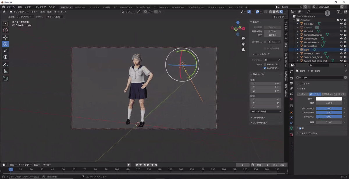Image resolution: width=349 pixels, height=179 pixels.
Task: Open the white light カラー swatch
Action: click(x=329, y=99)
